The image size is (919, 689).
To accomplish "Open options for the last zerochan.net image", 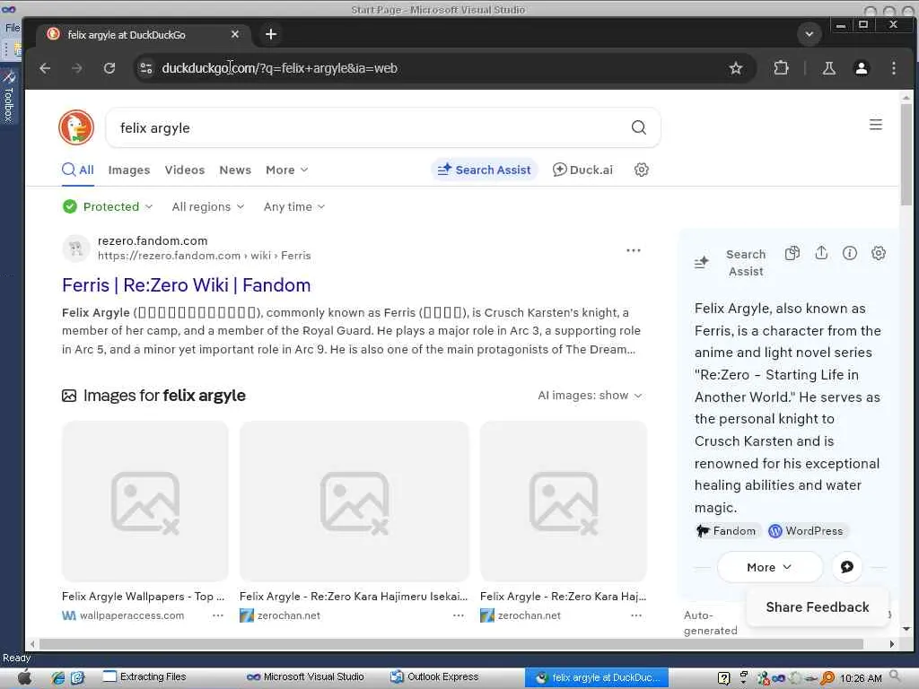I will pos(636,615).
